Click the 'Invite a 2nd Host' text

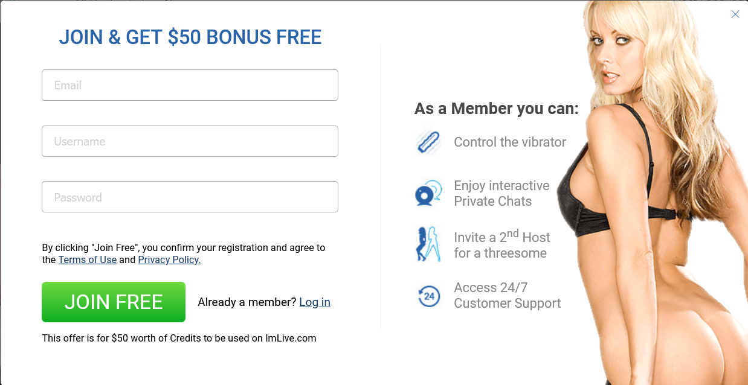(502, 244)
